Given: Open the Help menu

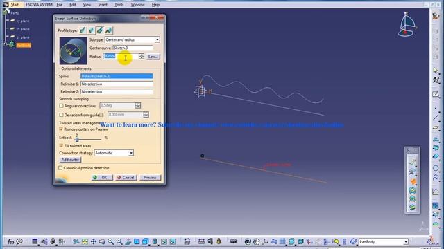Looking at the screenshot, I should pos(155,5).
